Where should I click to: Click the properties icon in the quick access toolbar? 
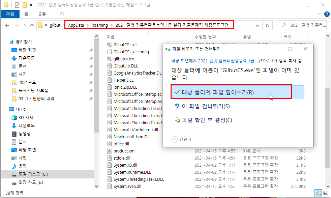click(x=17, y=5)
